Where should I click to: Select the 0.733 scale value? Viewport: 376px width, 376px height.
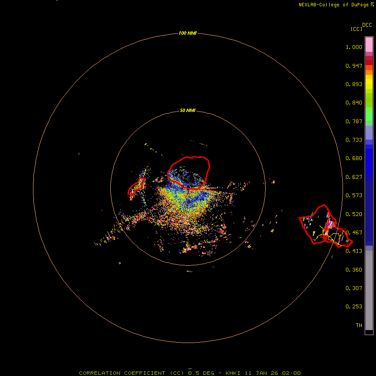[x=354, y=140]
